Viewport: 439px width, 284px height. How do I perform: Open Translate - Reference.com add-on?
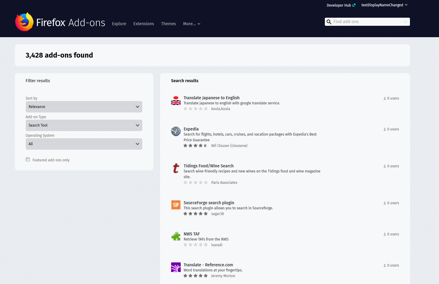tap(208, 265)
